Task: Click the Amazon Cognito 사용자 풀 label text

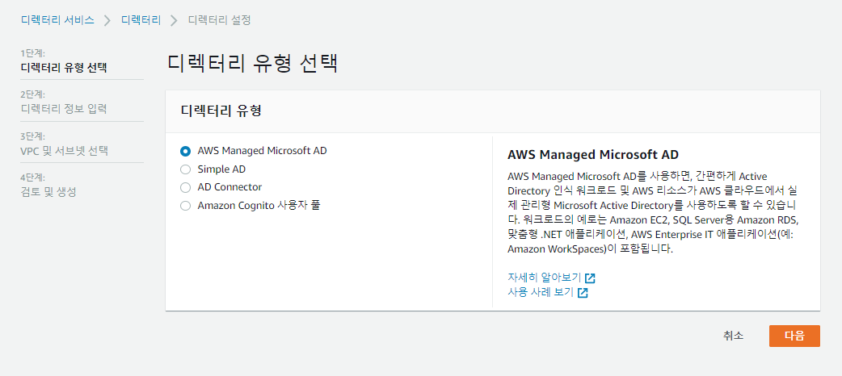Action: [x=259, y=206]
